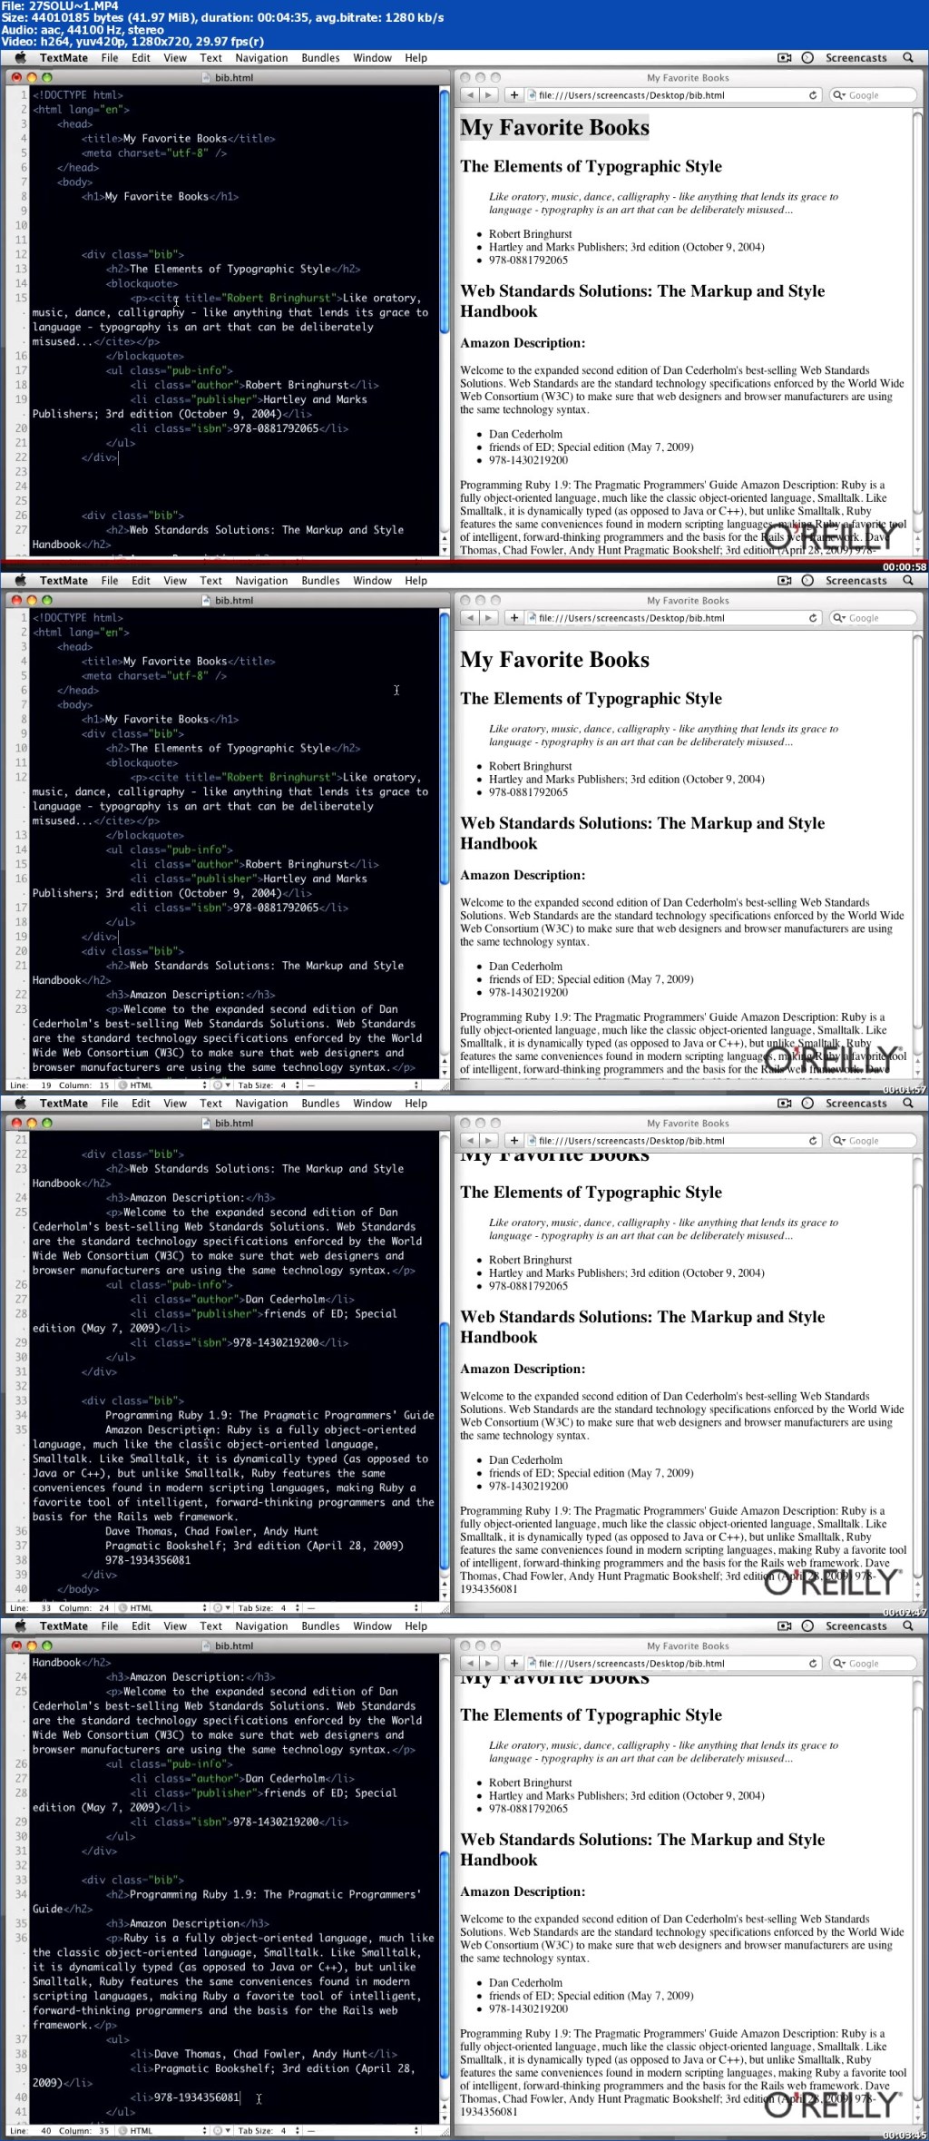
Task: Click the camera menu-bar icon in 00:00:58 frame
Action: coord(785,58)
